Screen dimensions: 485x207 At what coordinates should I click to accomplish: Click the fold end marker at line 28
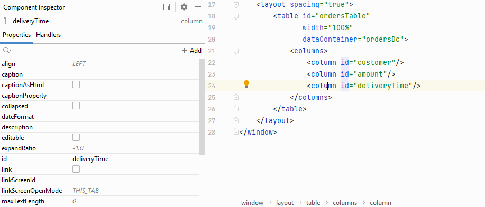[x=236, y=132]
